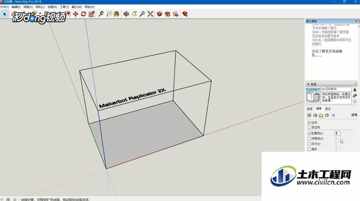Pin the 默认面板 tray
The image size is (360, 201).
[356, 21]
